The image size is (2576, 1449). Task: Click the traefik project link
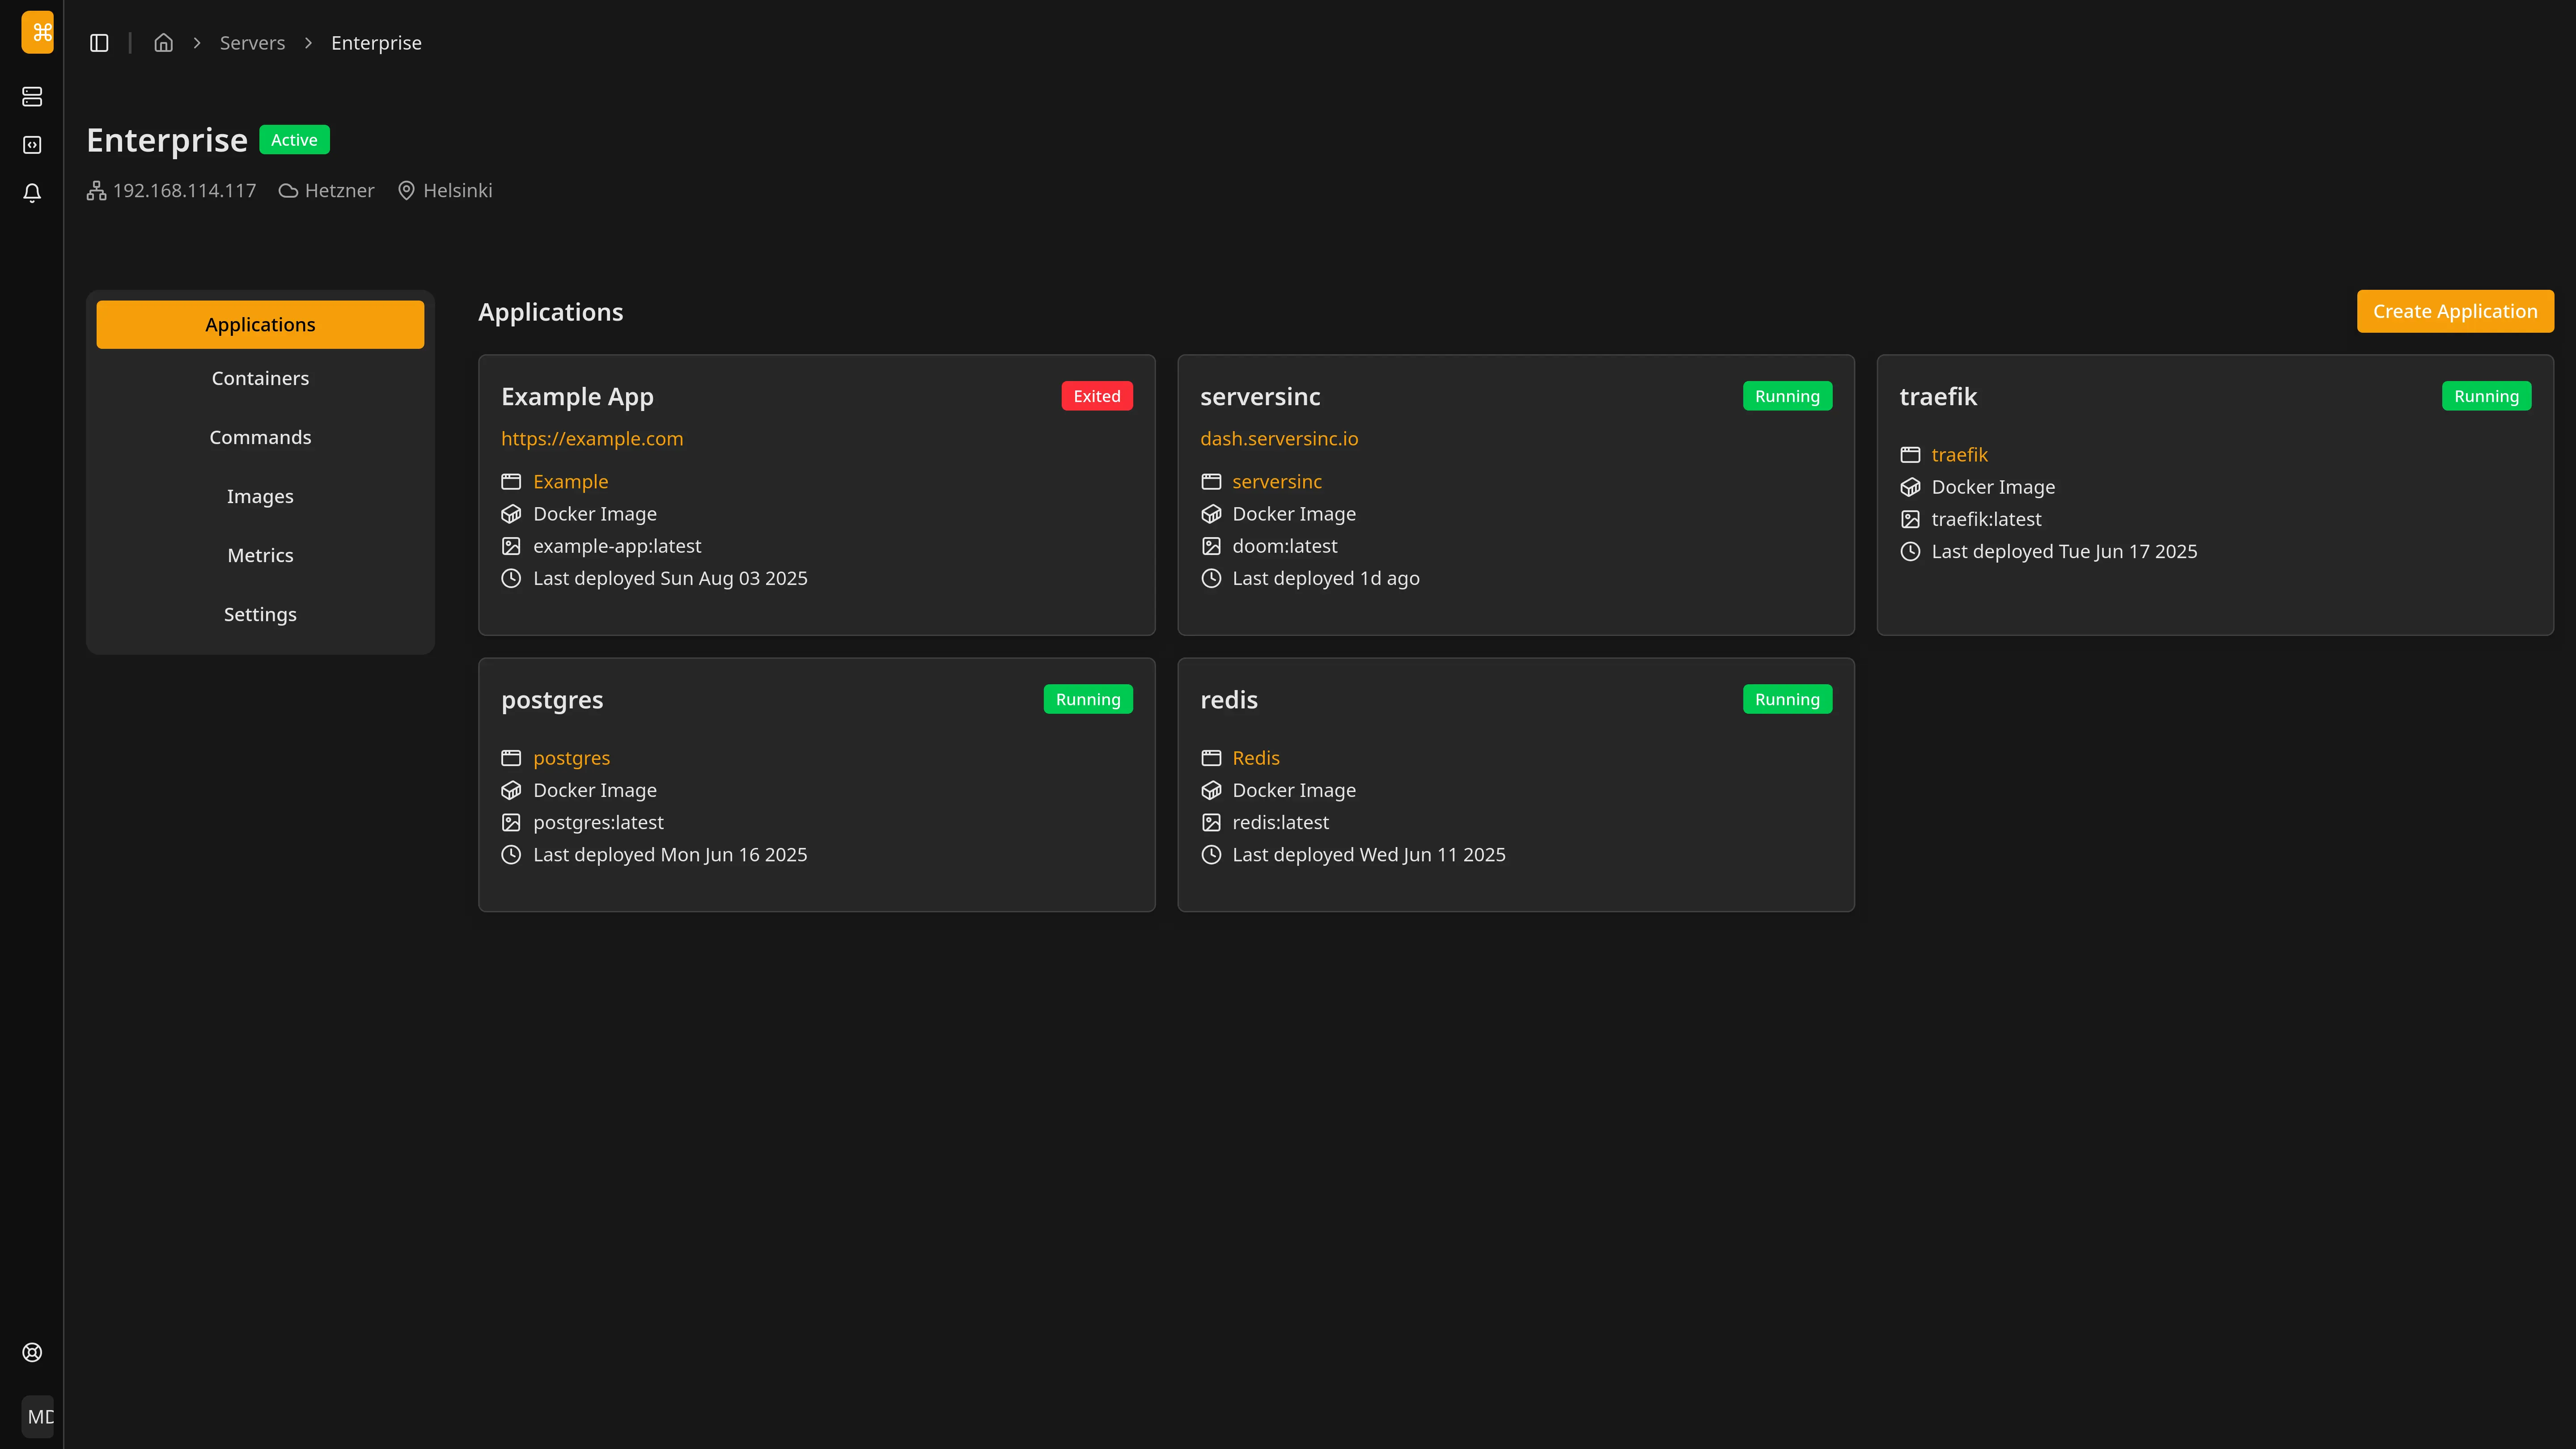(1959, 455)
